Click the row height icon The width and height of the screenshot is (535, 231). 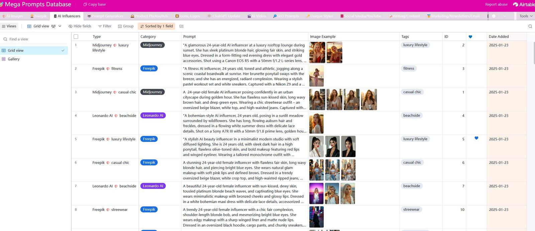(x=181, y=26)
